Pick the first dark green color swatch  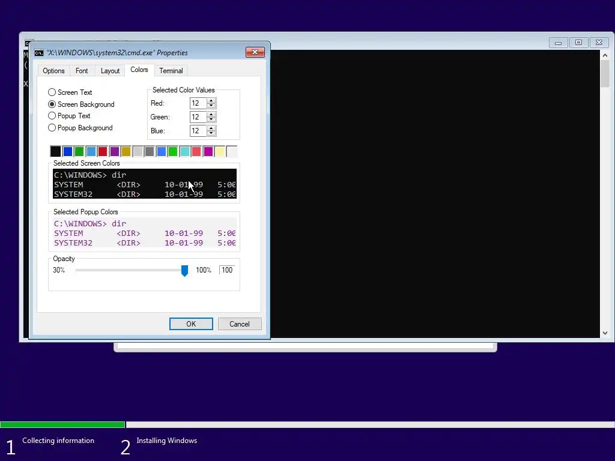pyautogui.click(x=79, y=151)
